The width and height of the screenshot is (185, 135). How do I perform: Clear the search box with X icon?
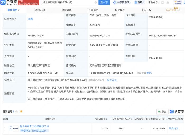coord(96,2)
